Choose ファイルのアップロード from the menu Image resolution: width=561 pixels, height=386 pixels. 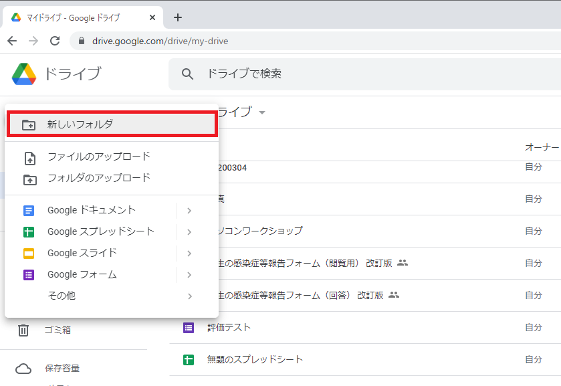(112, 157)
